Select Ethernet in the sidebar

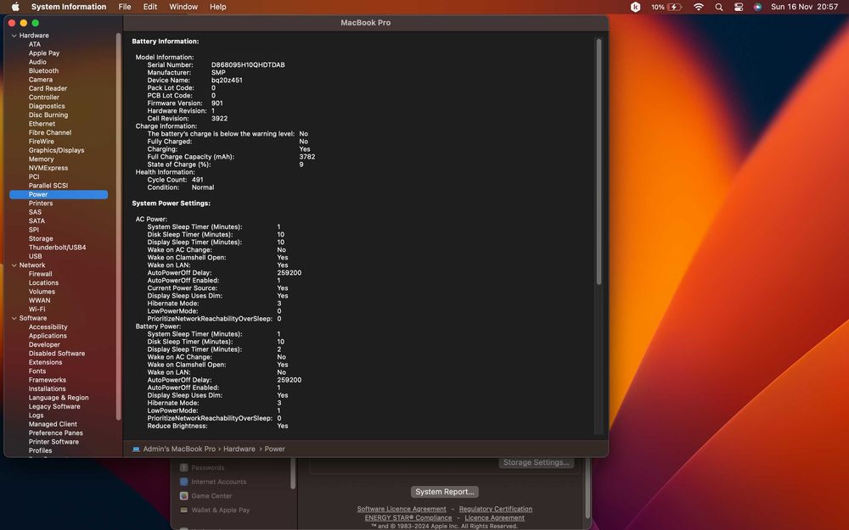[x=42, y=124]
